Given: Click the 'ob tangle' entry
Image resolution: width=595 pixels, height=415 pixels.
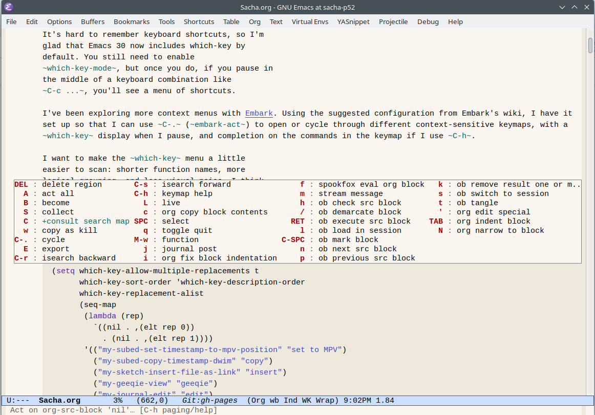Looking at the screenshot, I should point(477,203).
